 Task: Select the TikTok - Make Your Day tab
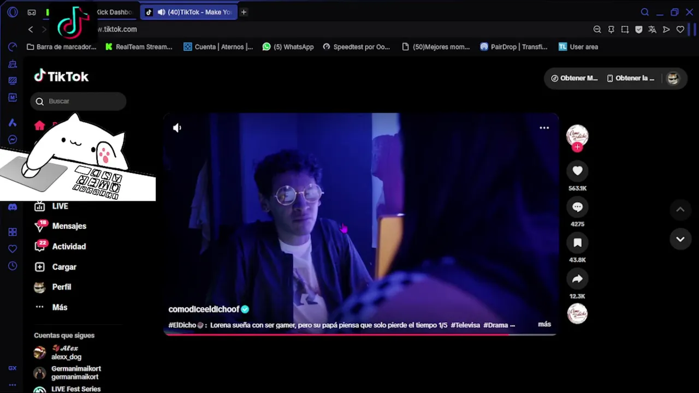click(x=189, y=12)
